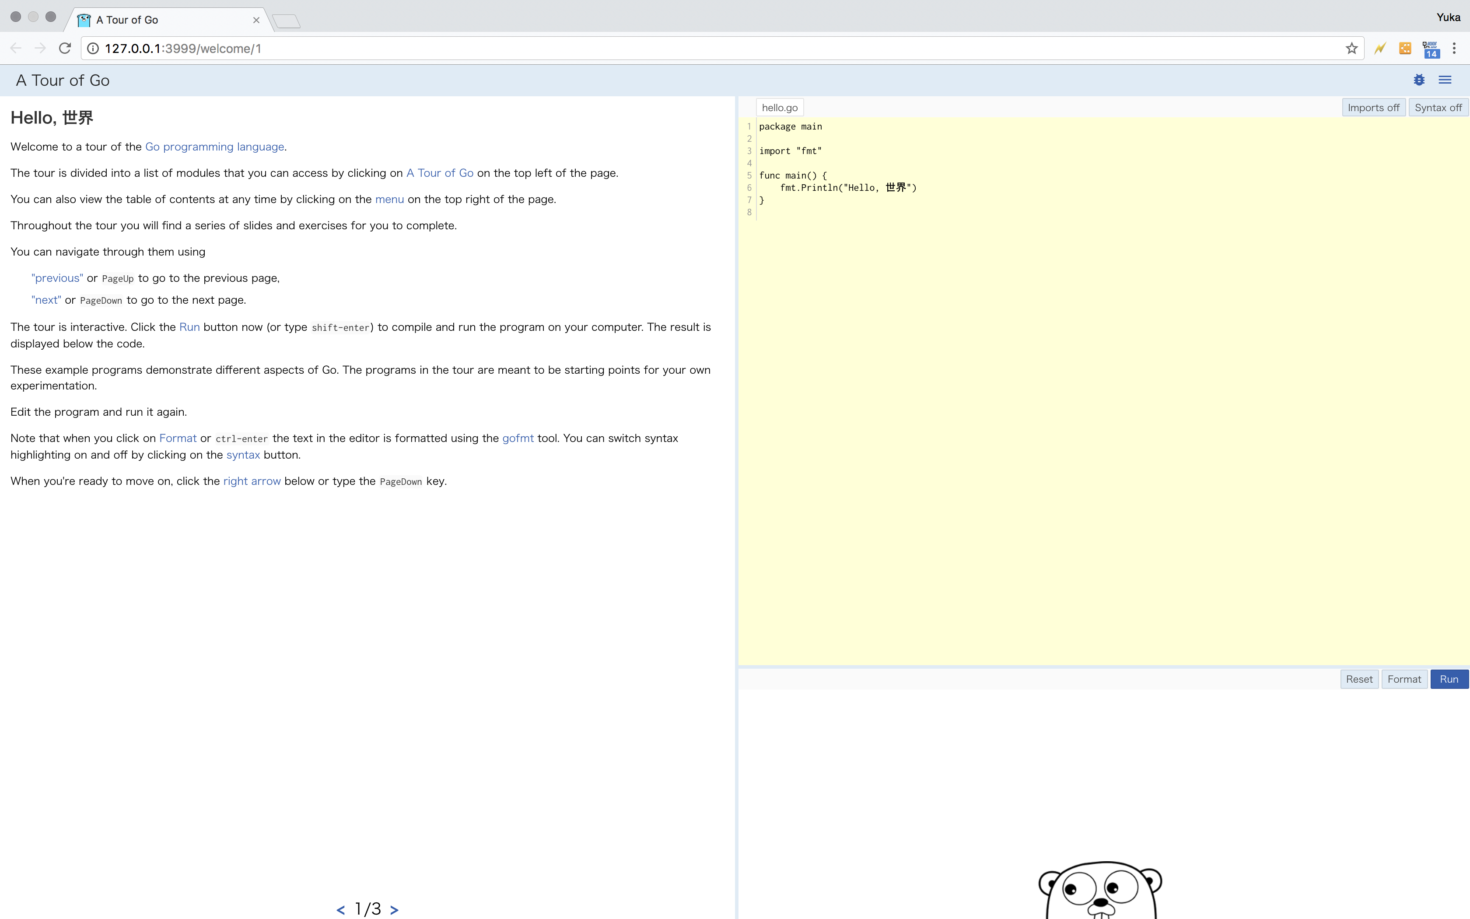Open the Chrome three-dot menu
Screen dimensions: 1470x919
pyautogui.click(x=1454, y=49)
